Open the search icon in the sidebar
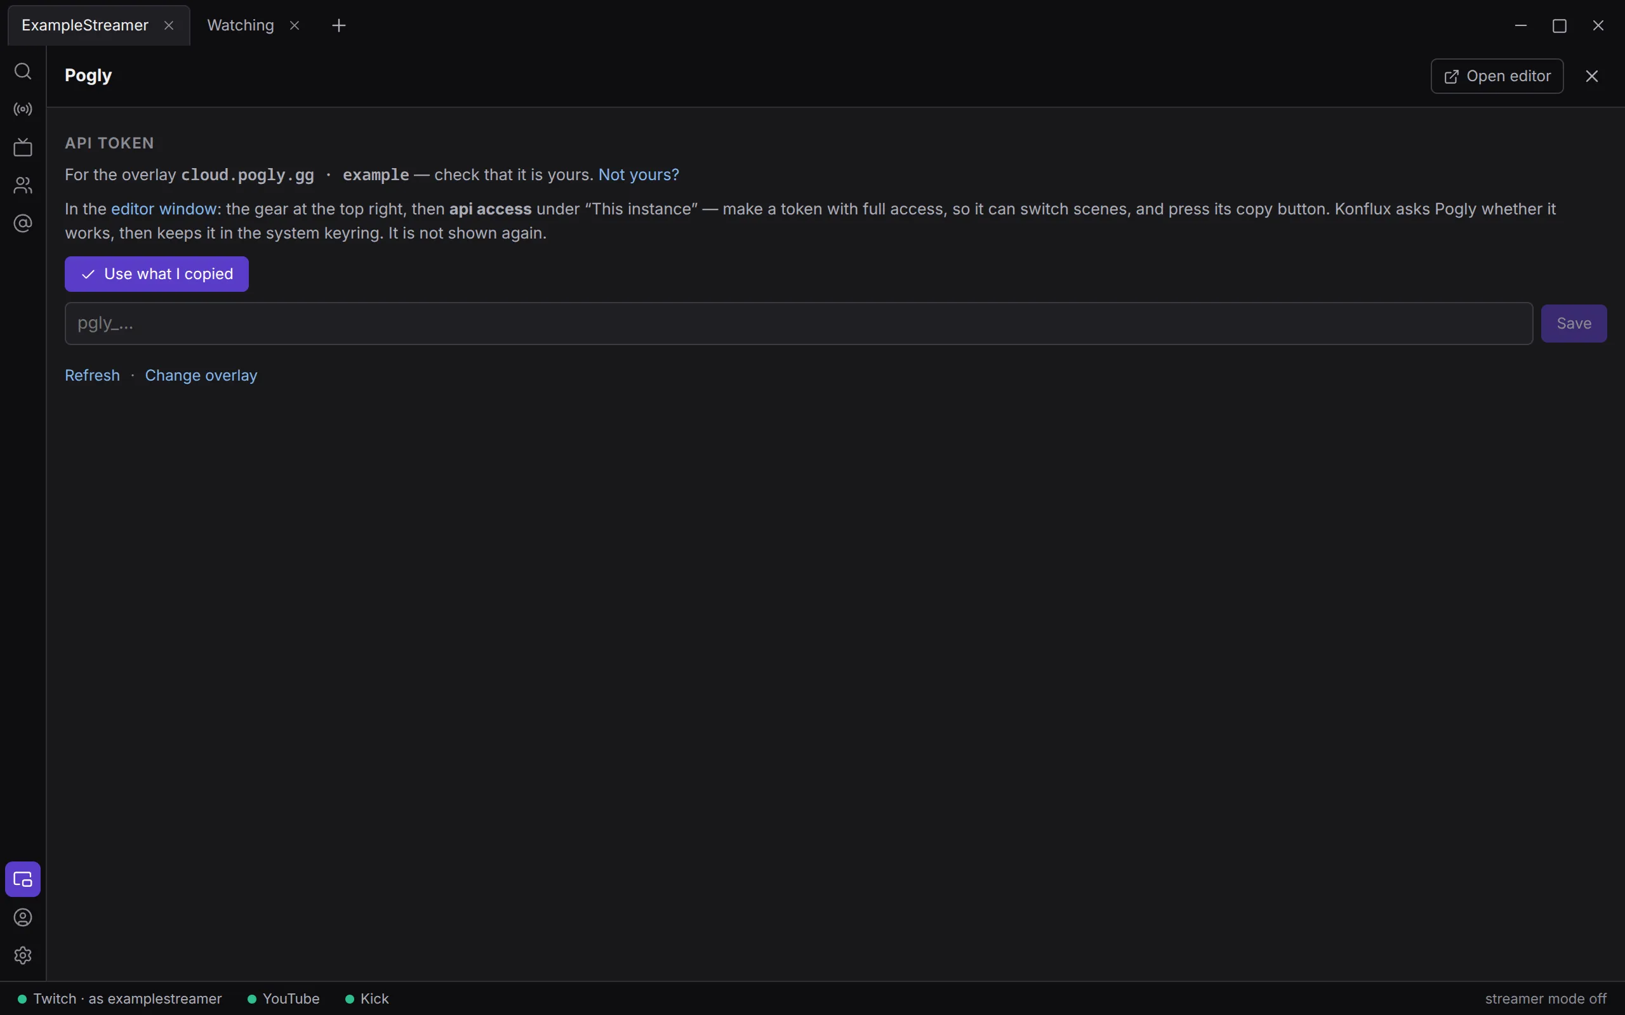Screen dimensions: 1625x1015 (23, 71)
